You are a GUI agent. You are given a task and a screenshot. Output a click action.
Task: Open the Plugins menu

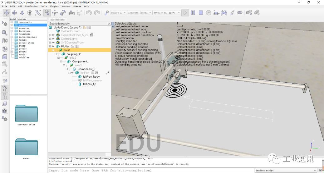point(54,6)
